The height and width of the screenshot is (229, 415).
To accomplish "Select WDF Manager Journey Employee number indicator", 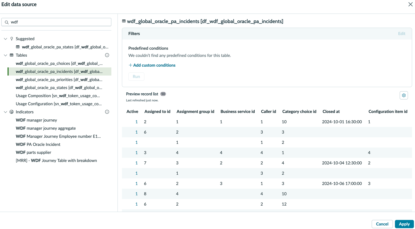I will [x=58, y=136].
